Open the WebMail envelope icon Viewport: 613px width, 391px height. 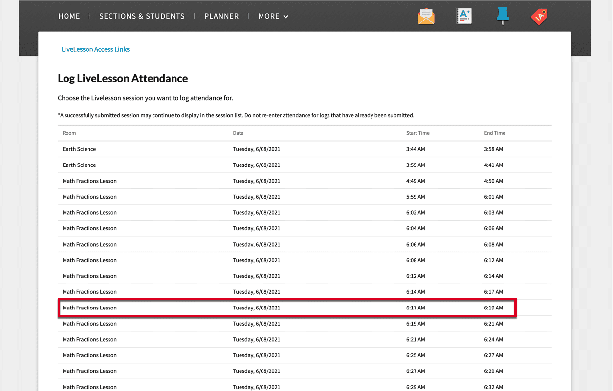click(426, 16)
